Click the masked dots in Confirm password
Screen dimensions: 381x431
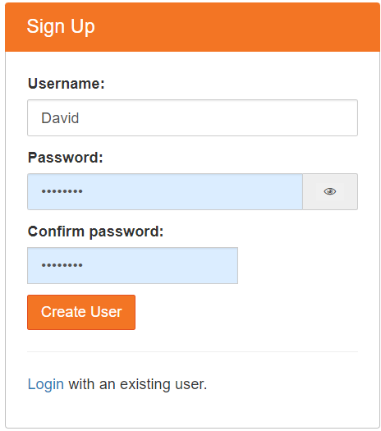[x=62, y=265]
